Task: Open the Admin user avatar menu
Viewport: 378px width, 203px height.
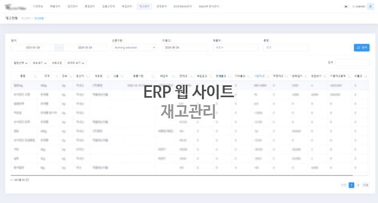Action: point(370,6)
